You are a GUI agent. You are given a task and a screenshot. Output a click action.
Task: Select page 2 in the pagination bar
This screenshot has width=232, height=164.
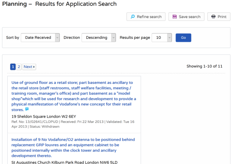(x=19, y=67)
